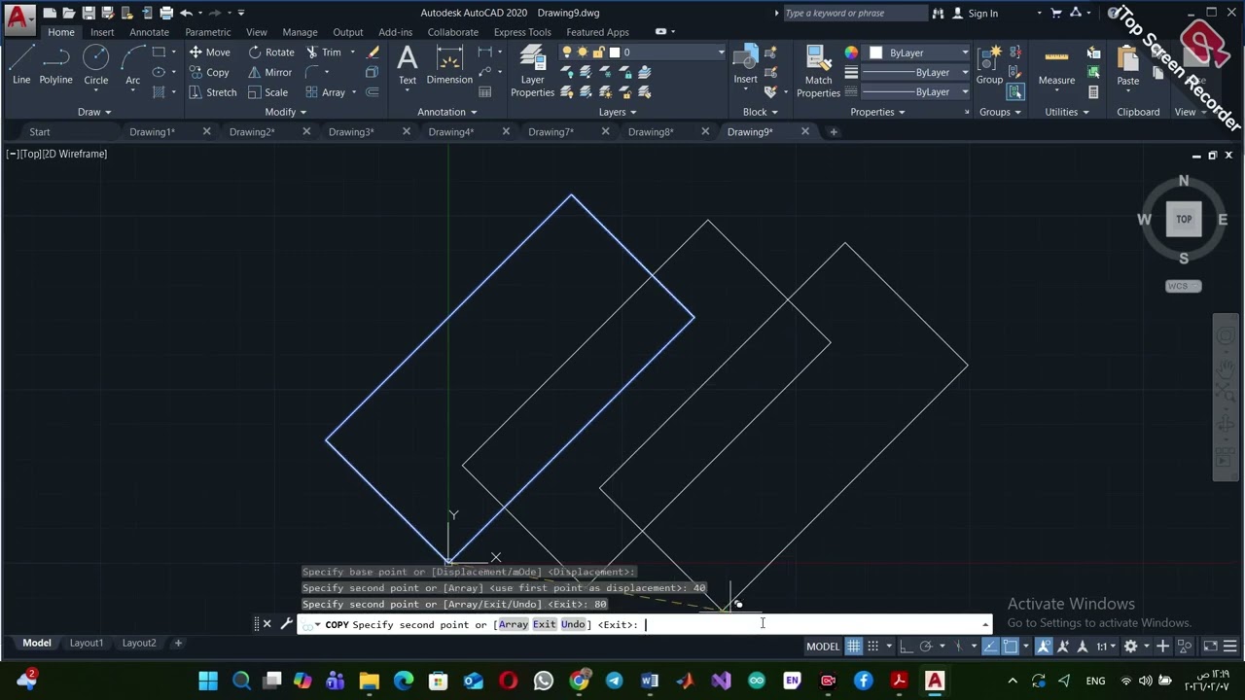The height and width of the screenshot is (700, 1245).
Task: Expand the Modify panel
Action: point(285,112)
